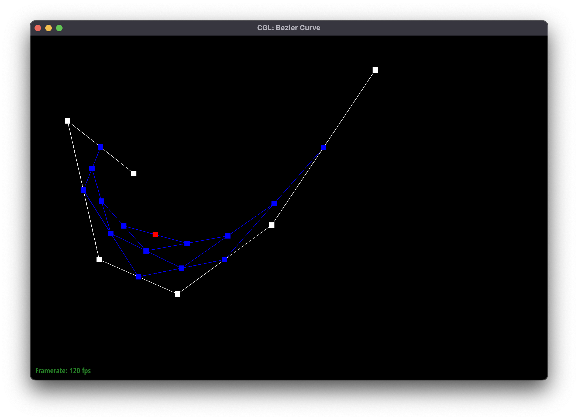Click blue point on the steep left white edge
This screenshot has width=578, height=420.
tap(83, 190)
